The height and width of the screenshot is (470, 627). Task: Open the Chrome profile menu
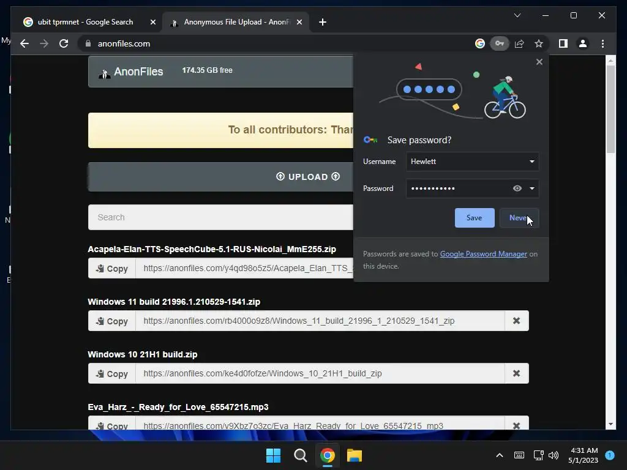pyautogui.click(x=583, y=43)
